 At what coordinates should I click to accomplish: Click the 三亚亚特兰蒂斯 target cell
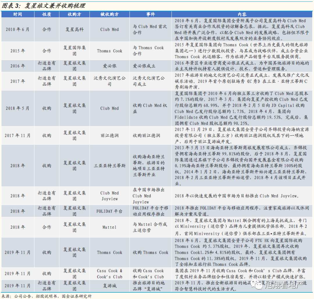click(110, 166)
